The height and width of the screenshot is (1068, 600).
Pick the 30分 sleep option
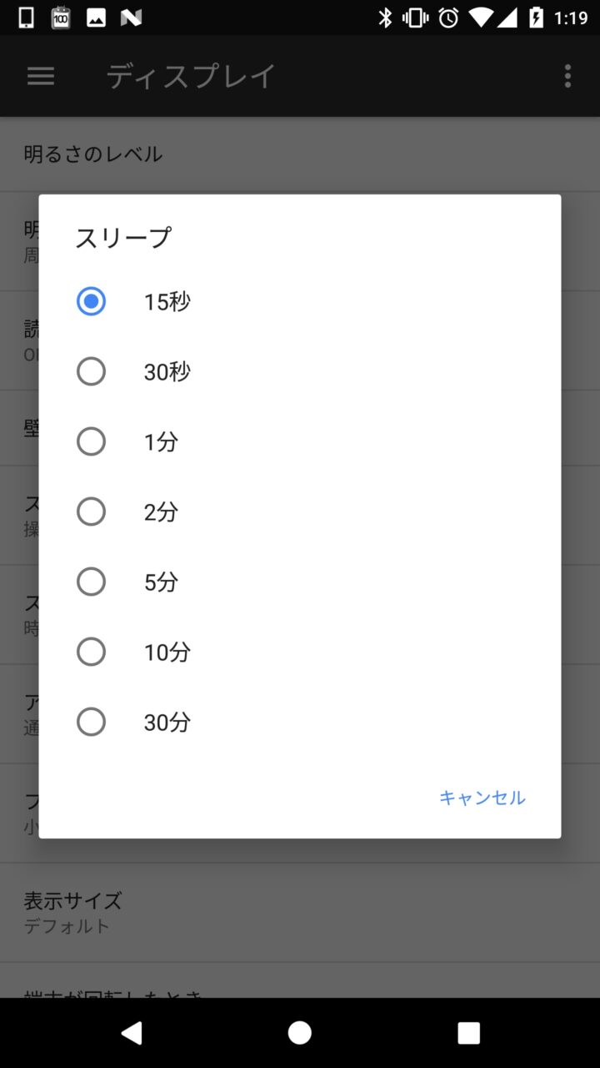tap(92, 722)
